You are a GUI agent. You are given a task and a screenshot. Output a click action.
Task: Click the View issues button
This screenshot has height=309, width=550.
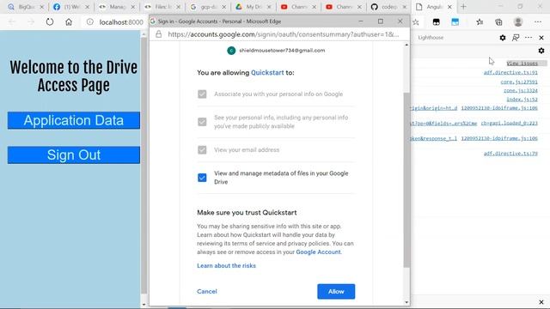click(x=522, y=64)
